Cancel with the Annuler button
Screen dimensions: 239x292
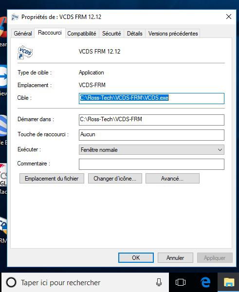pyautogui.click(x=175, y=258)
